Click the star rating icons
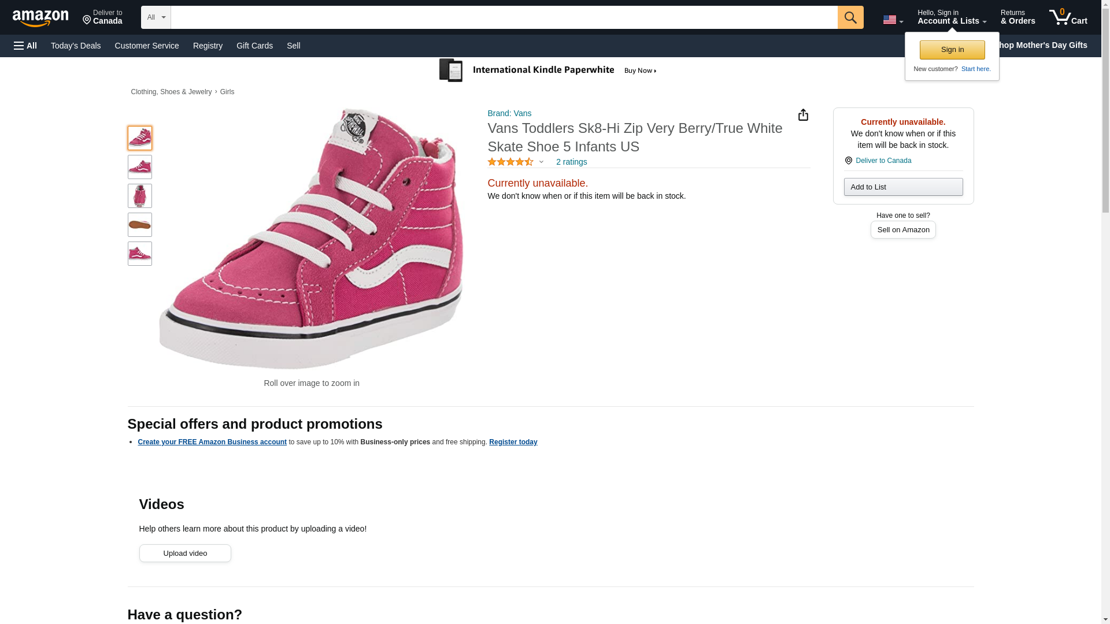 click(x=510, y=162)
